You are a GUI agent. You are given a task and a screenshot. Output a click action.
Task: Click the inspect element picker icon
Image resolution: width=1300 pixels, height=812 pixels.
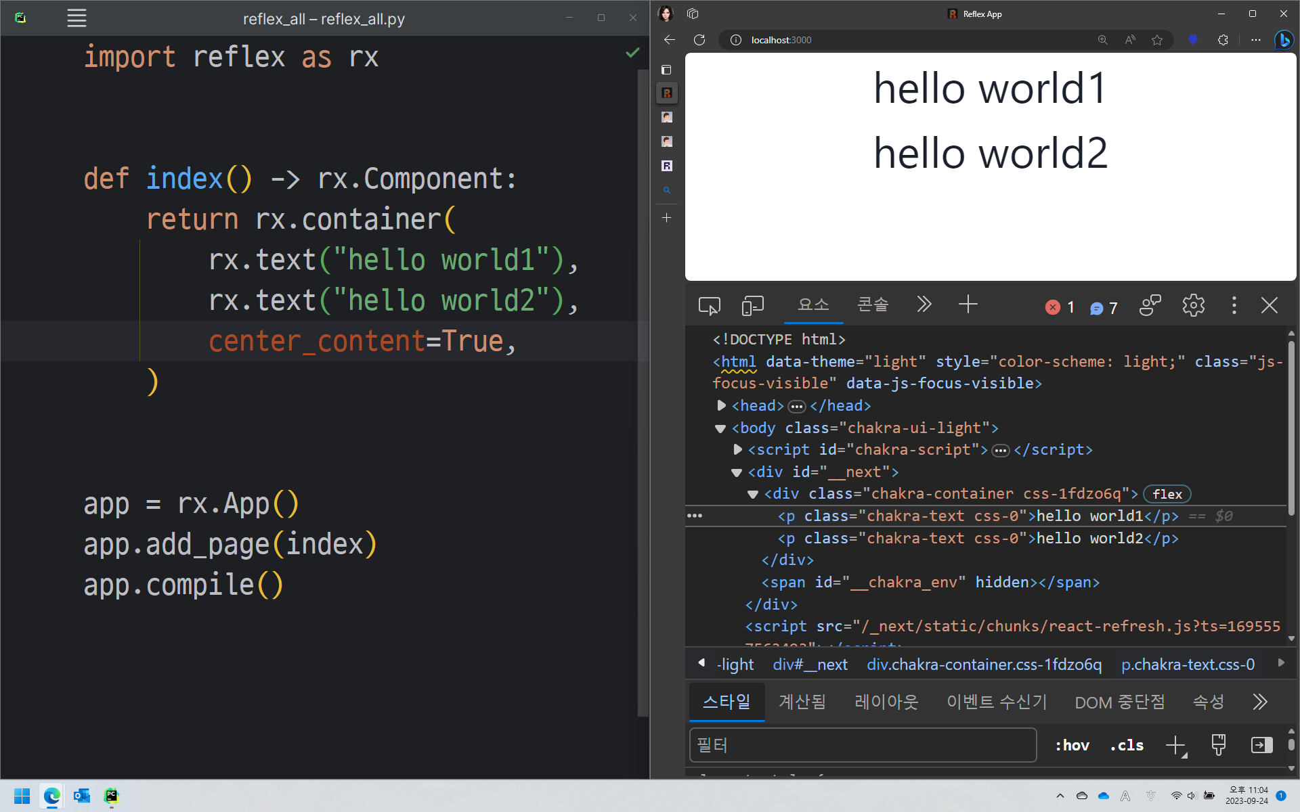click(x=709, y=306)
